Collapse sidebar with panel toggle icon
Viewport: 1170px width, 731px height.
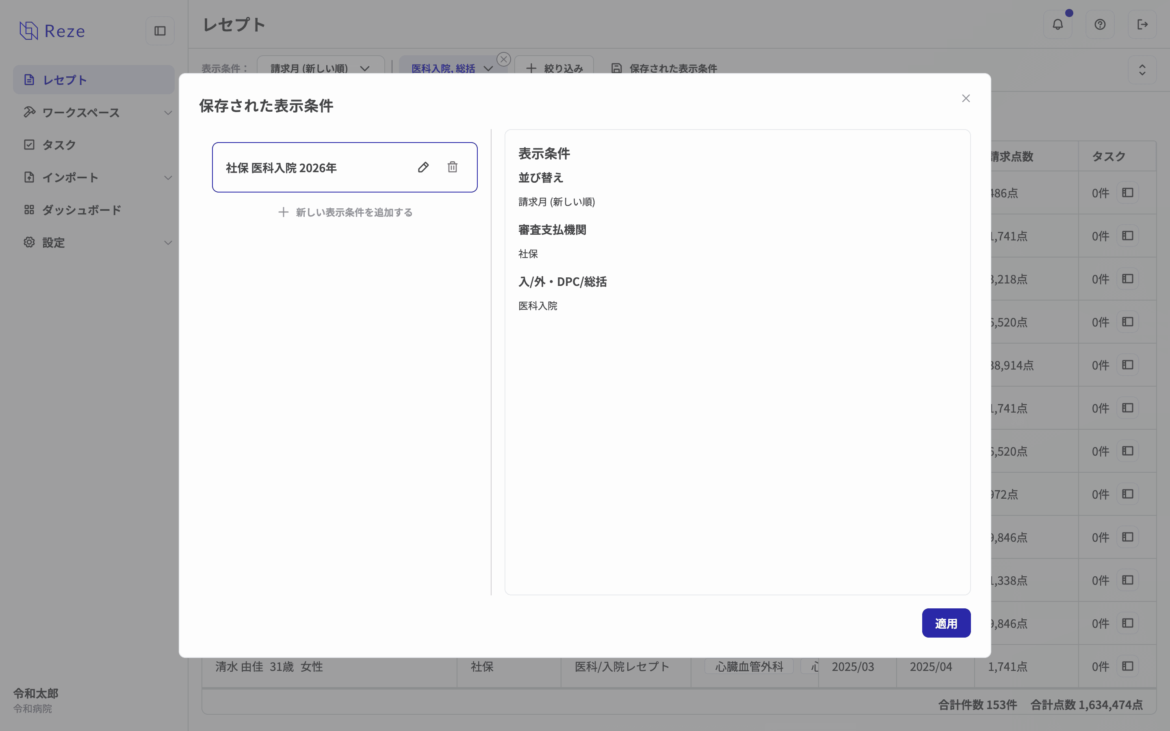click(160, 31)
